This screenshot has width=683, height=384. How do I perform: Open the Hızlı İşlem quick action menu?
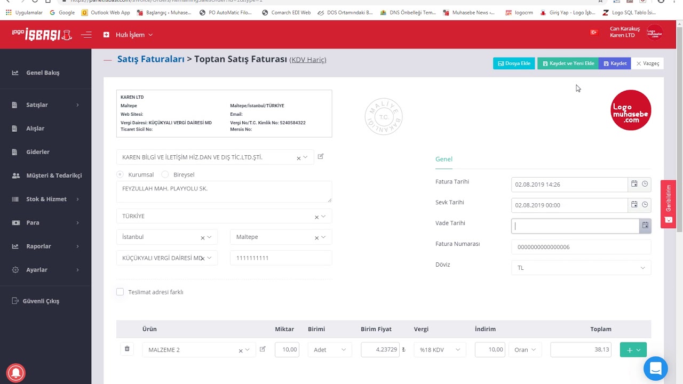point(128,35)
